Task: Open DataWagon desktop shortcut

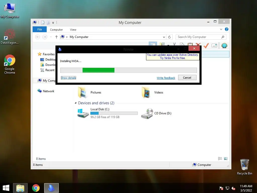Action: (x=10, y=37)
